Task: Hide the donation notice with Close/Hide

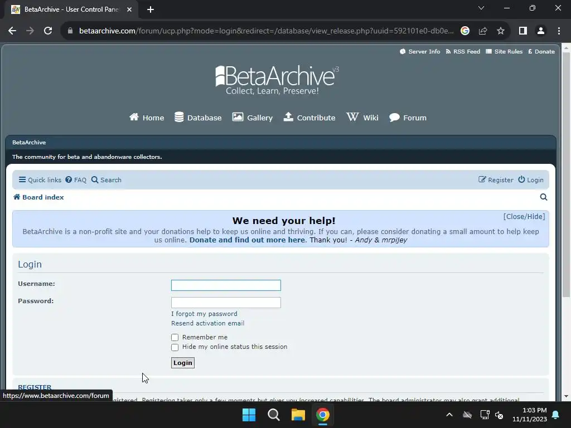Action: pos(524,217)
